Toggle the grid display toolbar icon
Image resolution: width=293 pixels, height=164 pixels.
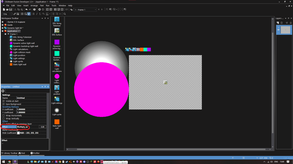coord(22,14)
